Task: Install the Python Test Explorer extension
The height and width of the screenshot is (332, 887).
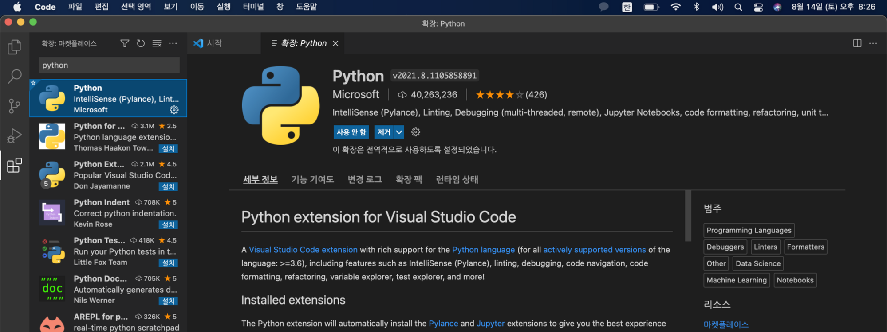Action: (x=168, y=263)
